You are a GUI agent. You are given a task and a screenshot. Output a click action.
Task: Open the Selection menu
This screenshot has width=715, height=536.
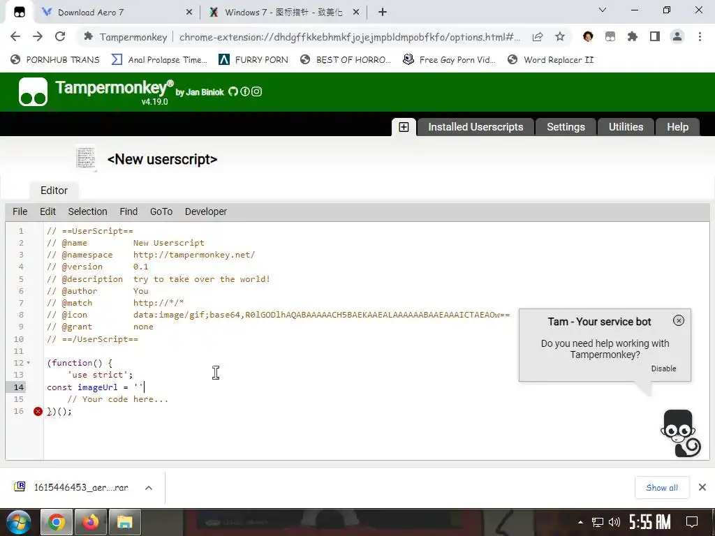[87, 211]
